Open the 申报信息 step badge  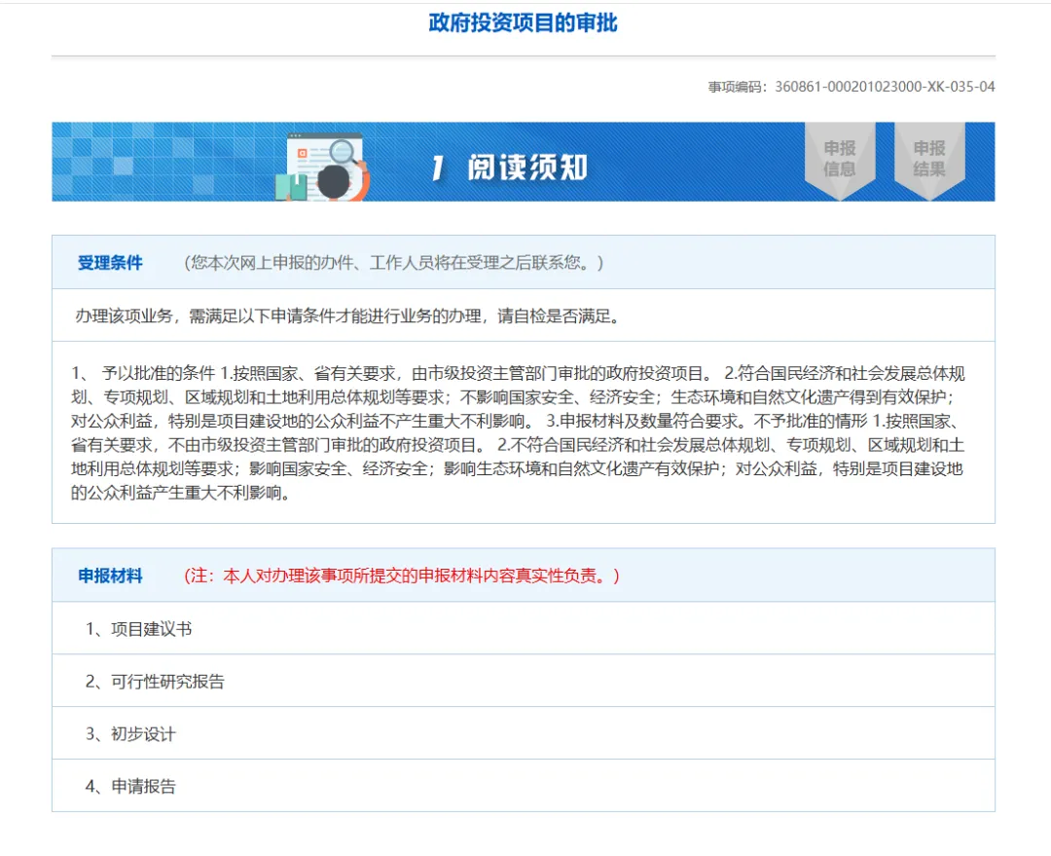coord(839,160)
